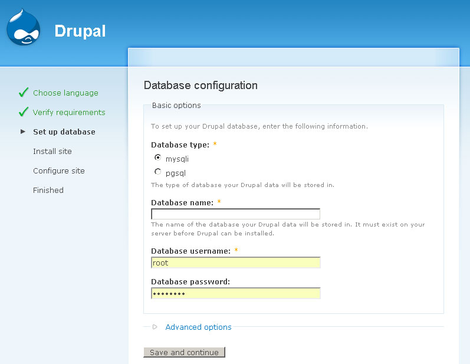Image resolution: width=470 pixels, height=364 pixels.
Task: Click the Database name label
Action: 182,203
